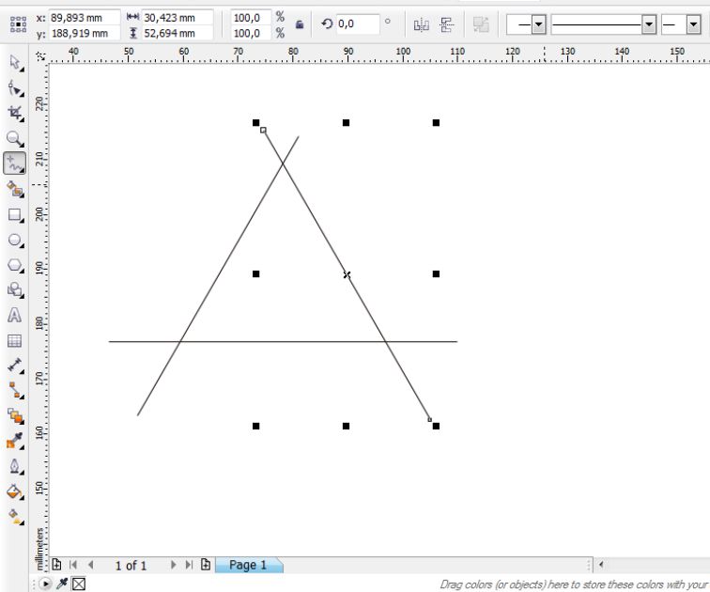
Task: Click the top-left selection handle
Action: pos(255,123)
